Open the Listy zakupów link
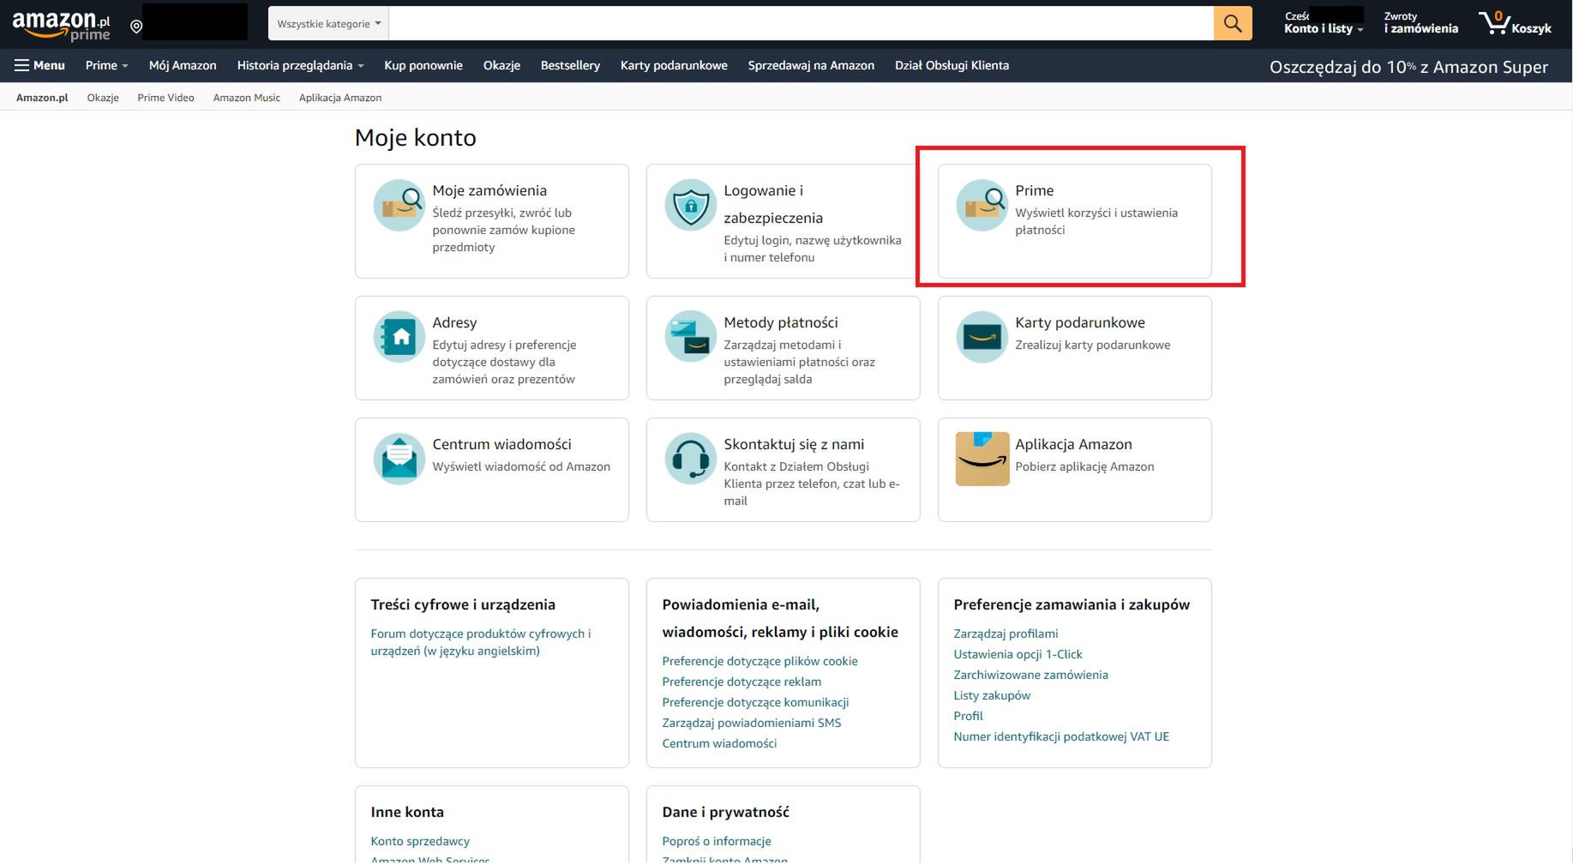The image size is (1573, 865). 992,695
